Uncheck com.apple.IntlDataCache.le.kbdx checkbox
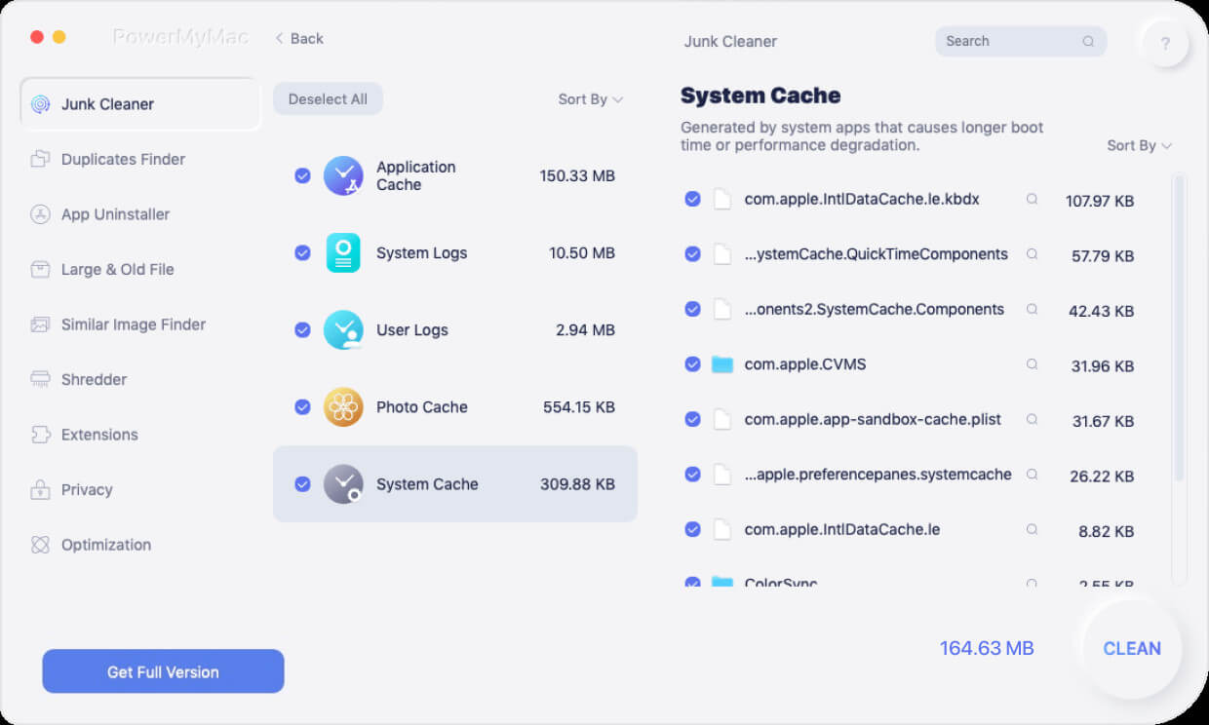This screenshot has width=1209, height=725. (x=692, y=199)
